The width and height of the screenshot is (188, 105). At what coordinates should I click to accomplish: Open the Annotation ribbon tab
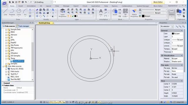31,6
